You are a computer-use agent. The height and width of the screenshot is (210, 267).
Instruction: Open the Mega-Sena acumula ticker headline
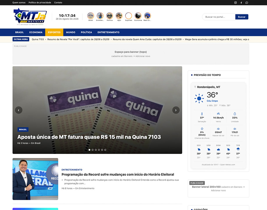point(217,39)
